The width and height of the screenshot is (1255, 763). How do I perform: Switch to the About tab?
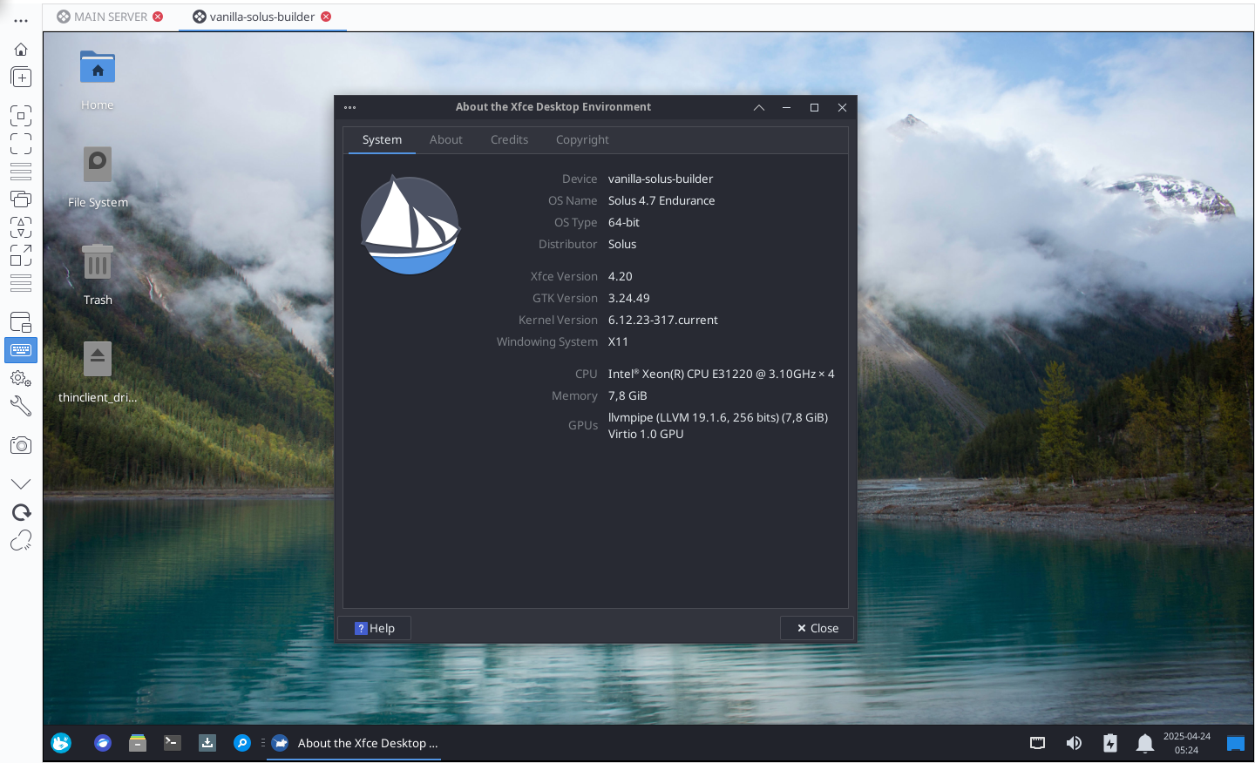(446, 139)
